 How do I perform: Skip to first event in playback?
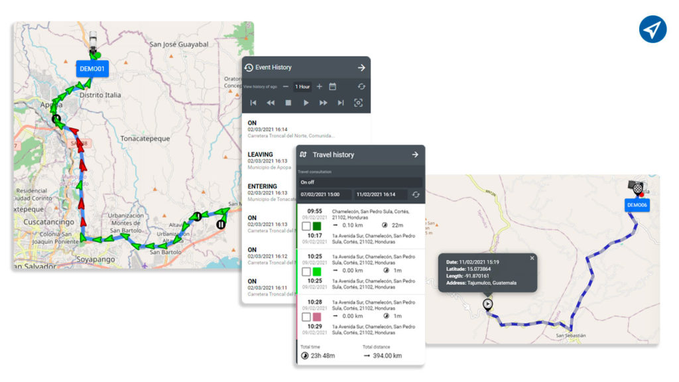tap(253, 103)
